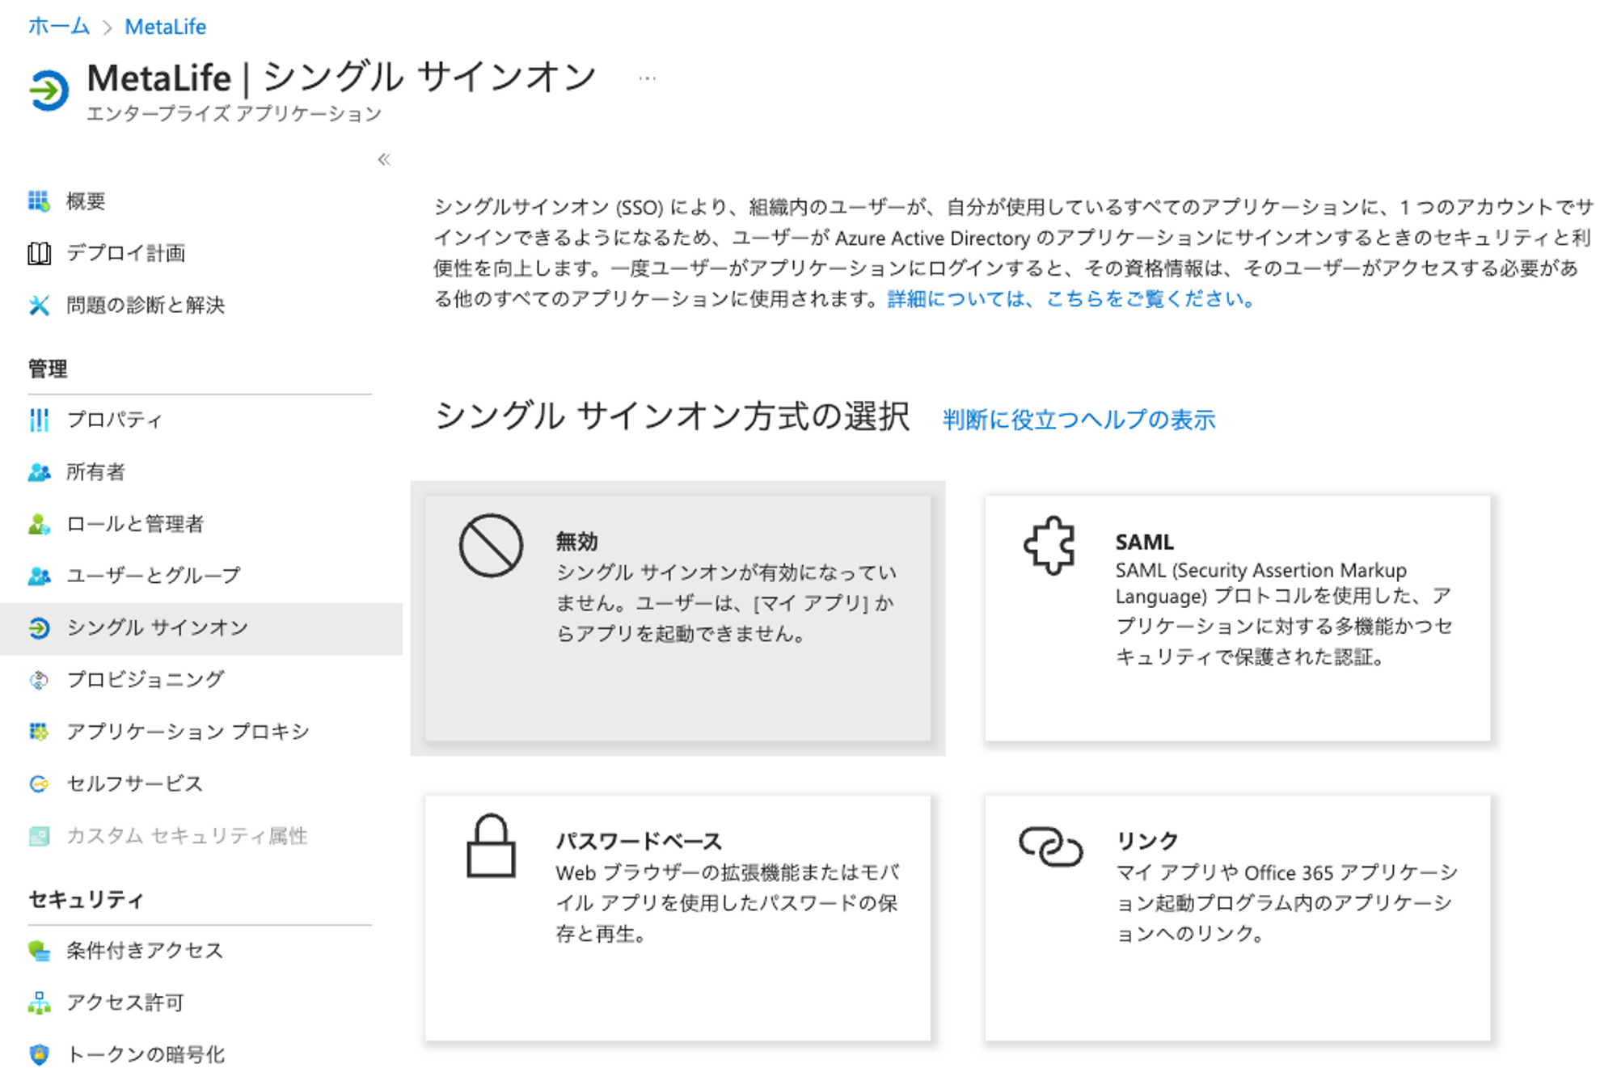Collapse the sidebar with the double chevron
The height and width of the screenshot is (1068, 1617).
click(x=384, y=159)
